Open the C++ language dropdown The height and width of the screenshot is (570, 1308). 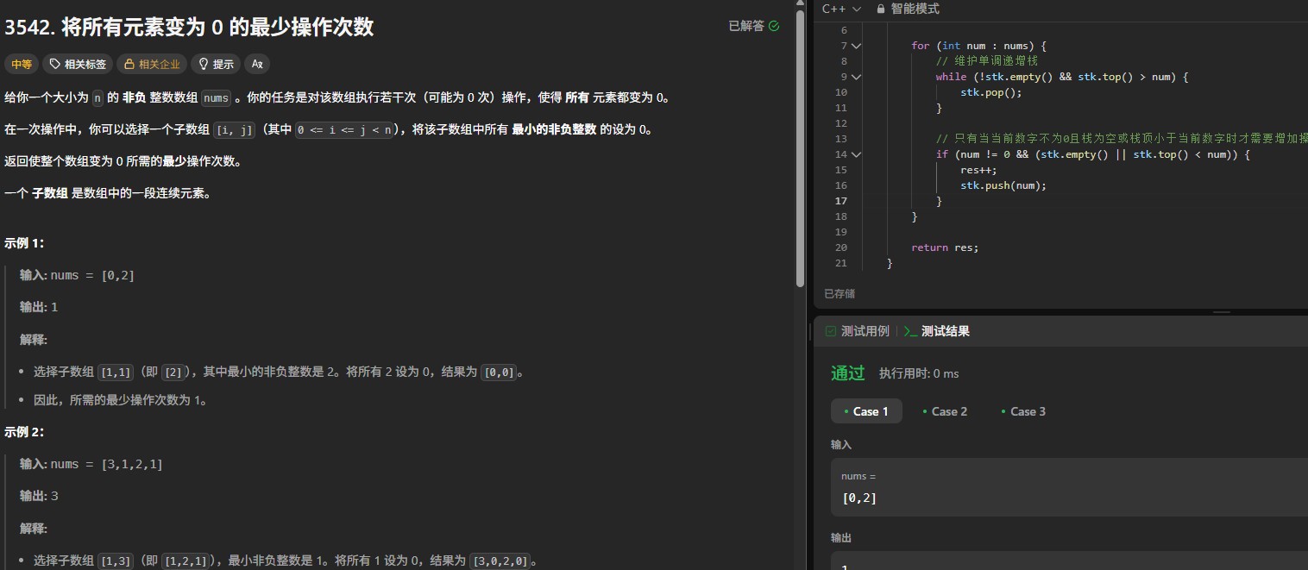point(841,9)
